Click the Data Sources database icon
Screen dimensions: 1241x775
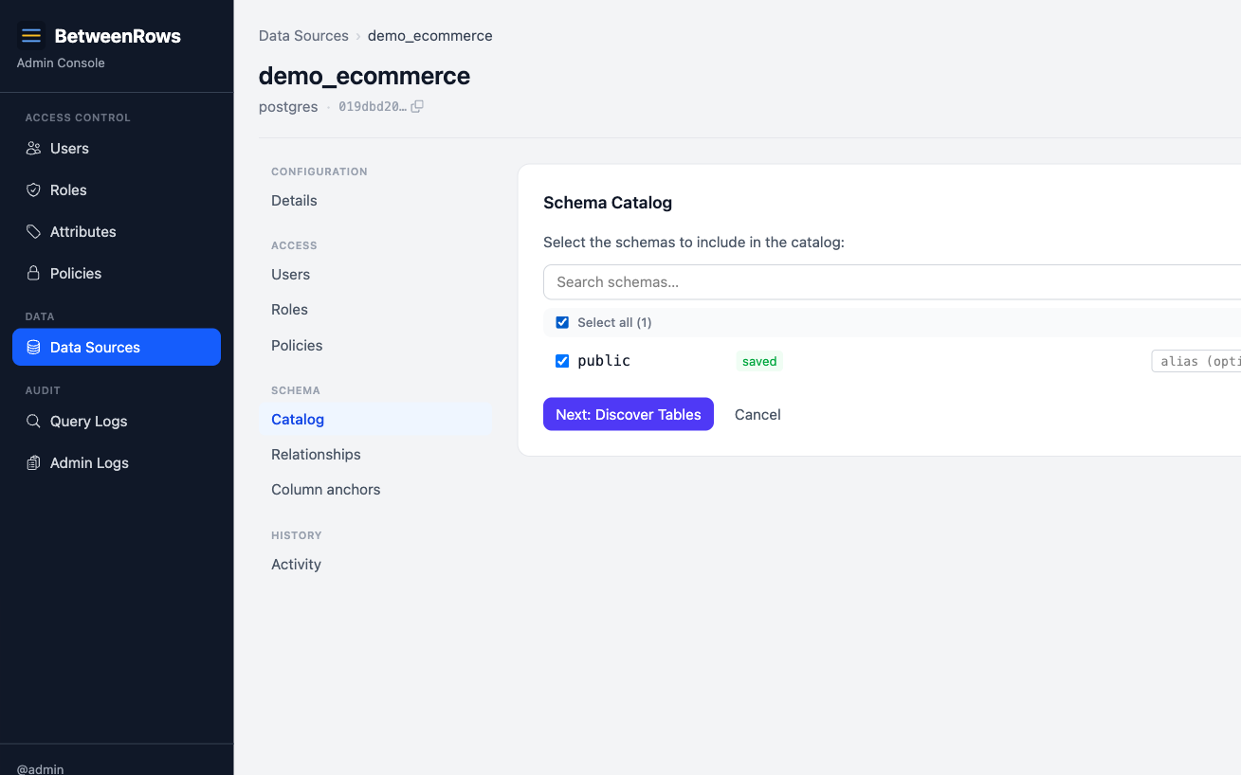33,348
